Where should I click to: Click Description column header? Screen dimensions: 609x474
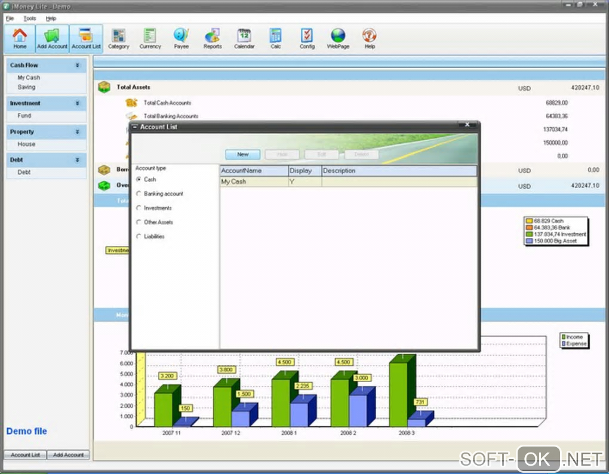399,171
